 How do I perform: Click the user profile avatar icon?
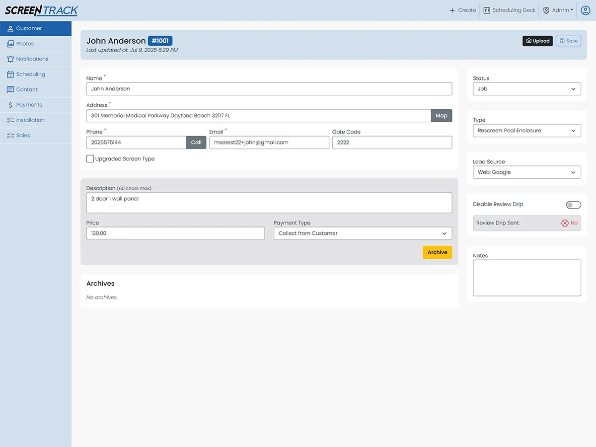click(585, 10)
